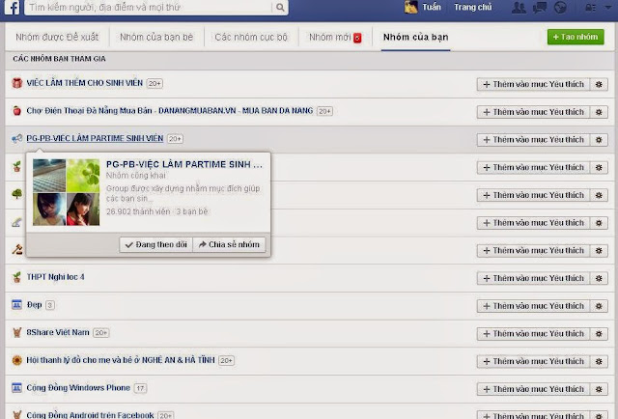Click Tuấn's profile picture in top bar

[410, 7]
